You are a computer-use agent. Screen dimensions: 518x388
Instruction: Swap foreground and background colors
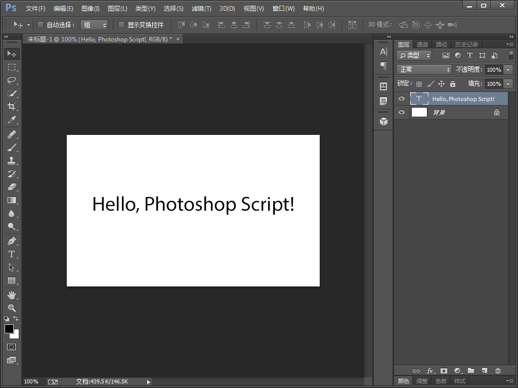16,318
